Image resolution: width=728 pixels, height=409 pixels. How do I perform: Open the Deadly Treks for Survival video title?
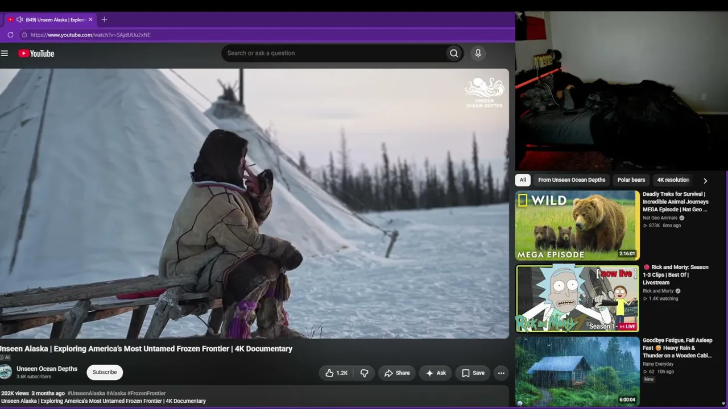[x=676, y=202]
